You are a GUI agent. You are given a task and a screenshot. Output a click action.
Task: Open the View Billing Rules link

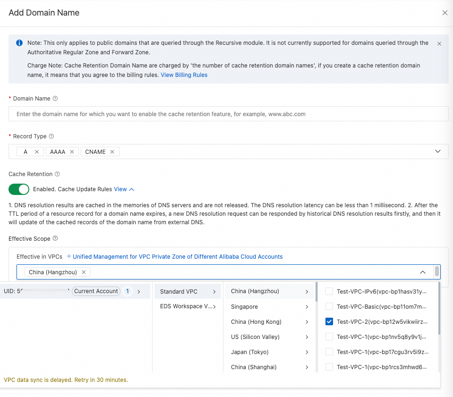pos(184,75)
